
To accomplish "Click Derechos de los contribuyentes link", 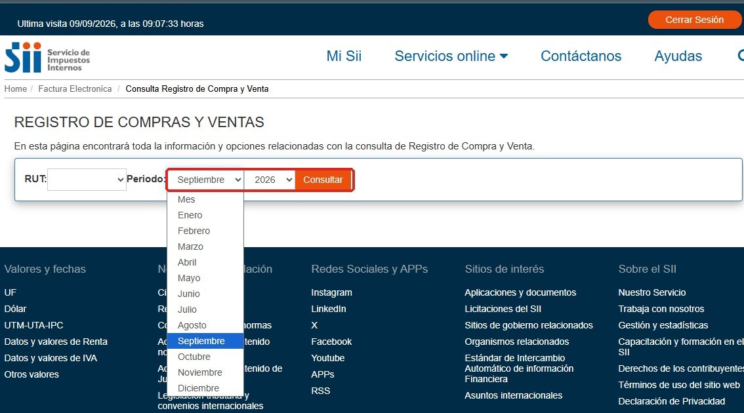I will [680, 368].
